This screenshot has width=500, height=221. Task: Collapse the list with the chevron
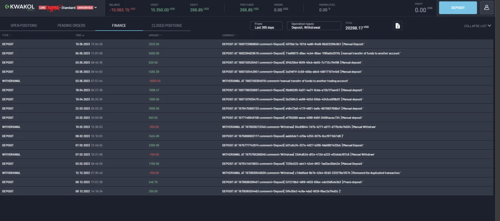[489, 26]
